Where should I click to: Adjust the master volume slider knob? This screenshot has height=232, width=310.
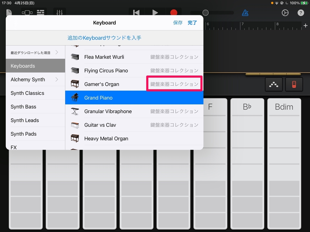point(205,13)
